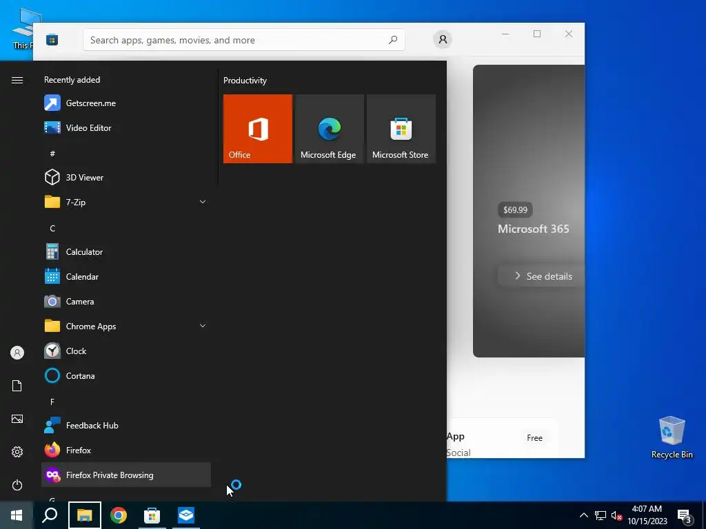The width and height of the screenshot is (706, 529).
Task: Launch Video Editor app
Action: click(x=126, y=127)
